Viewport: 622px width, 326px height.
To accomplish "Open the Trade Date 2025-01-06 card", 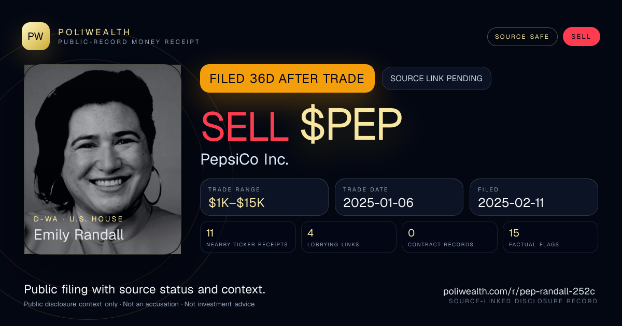I will [x=399, y=197].
